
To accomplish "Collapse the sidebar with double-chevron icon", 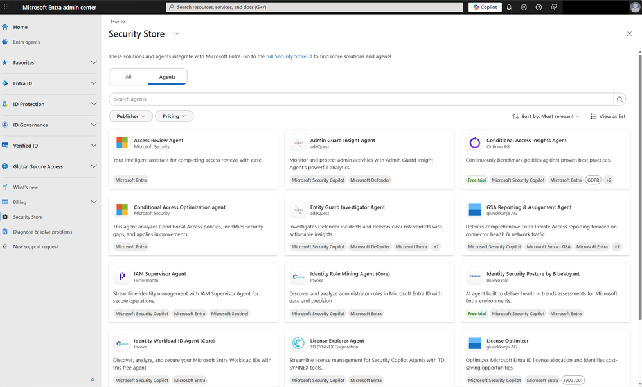I will coord(93,379).
